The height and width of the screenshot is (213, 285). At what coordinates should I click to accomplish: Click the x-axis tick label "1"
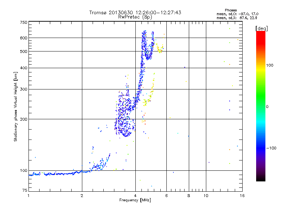pos(28,196)
